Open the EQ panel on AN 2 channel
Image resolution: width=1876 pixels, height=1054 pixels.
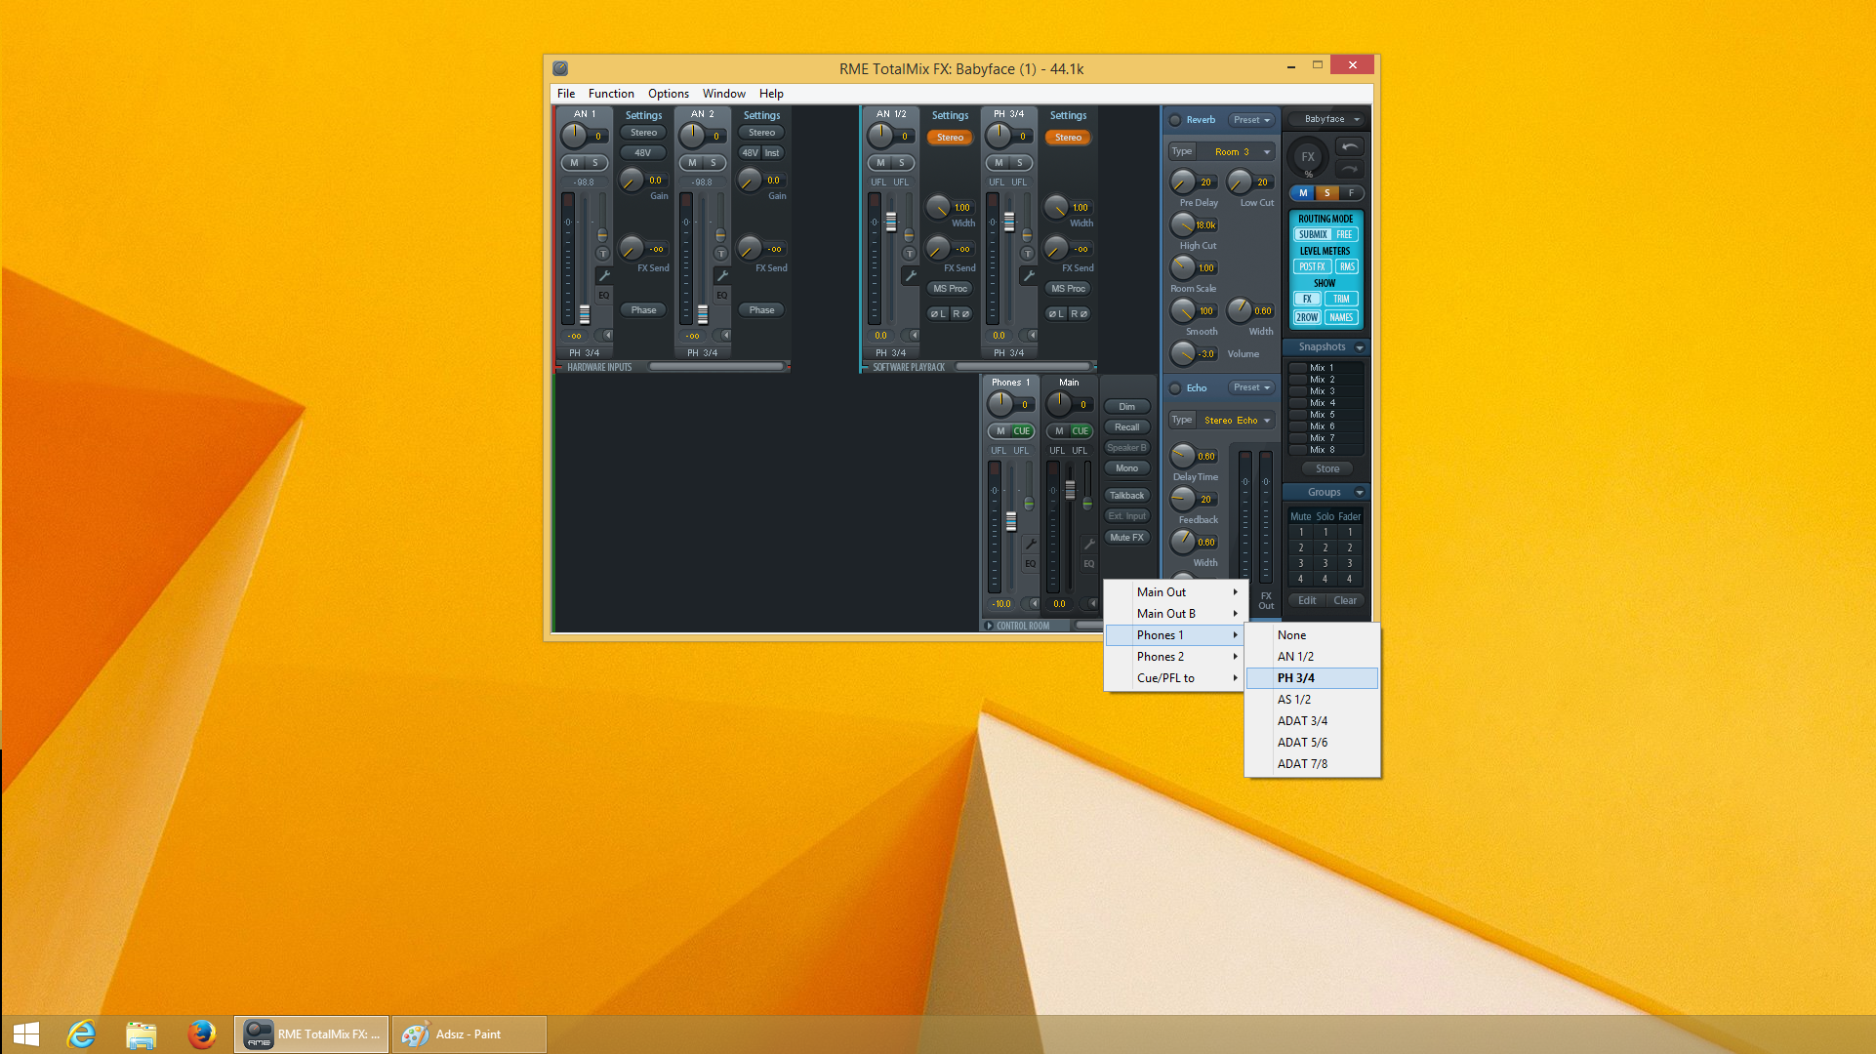click(721, 295)
